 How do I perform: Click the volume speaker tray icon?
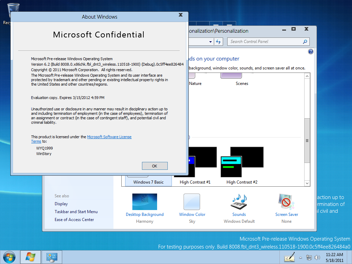tap(317, 257)
